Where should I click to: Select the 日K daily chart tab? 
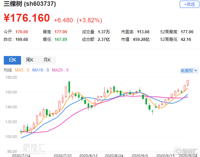click(12, 60)
